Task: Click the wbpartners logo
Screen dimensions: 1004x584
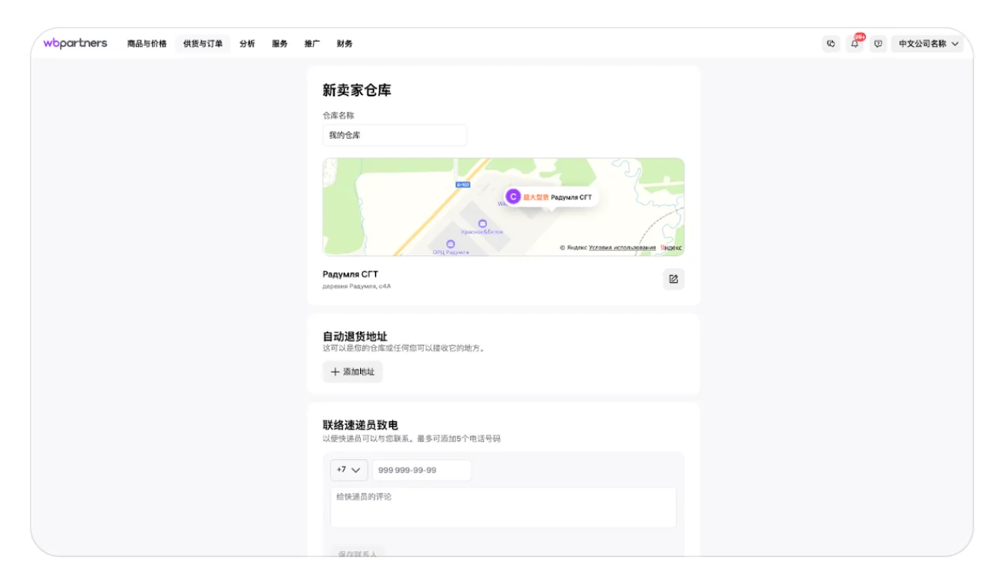Action: [75, 43]
